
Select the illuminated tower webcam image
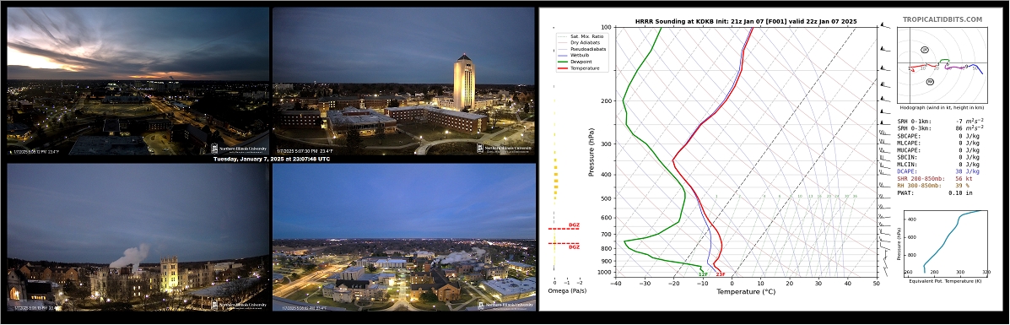(404, 81)
